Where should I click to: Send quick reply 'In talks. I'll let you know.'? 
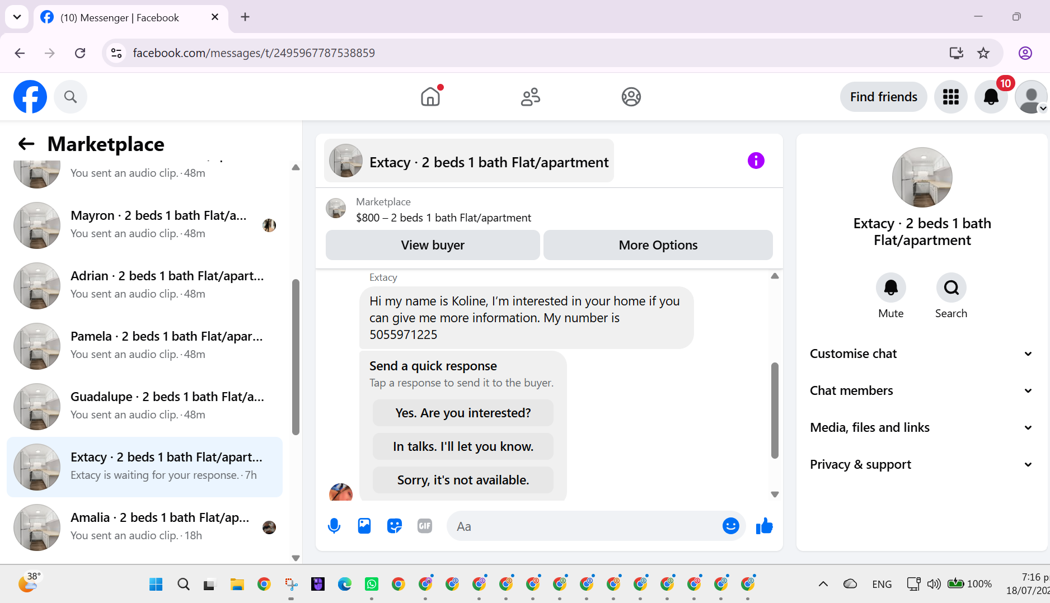click(x=463, y=446)
